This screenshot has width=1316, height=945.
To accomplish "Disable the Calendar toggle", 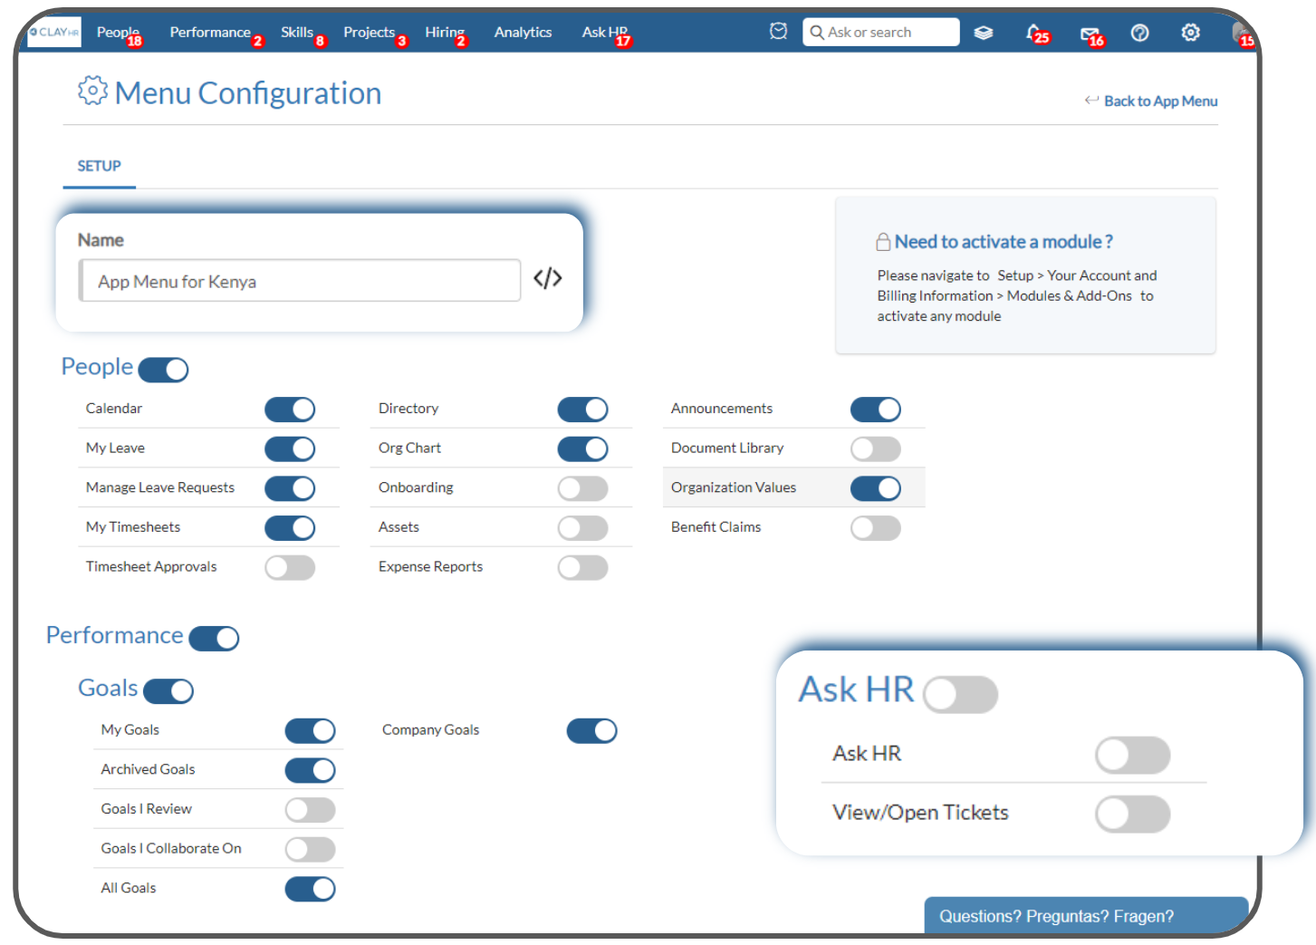I will [x=290, y=409].
